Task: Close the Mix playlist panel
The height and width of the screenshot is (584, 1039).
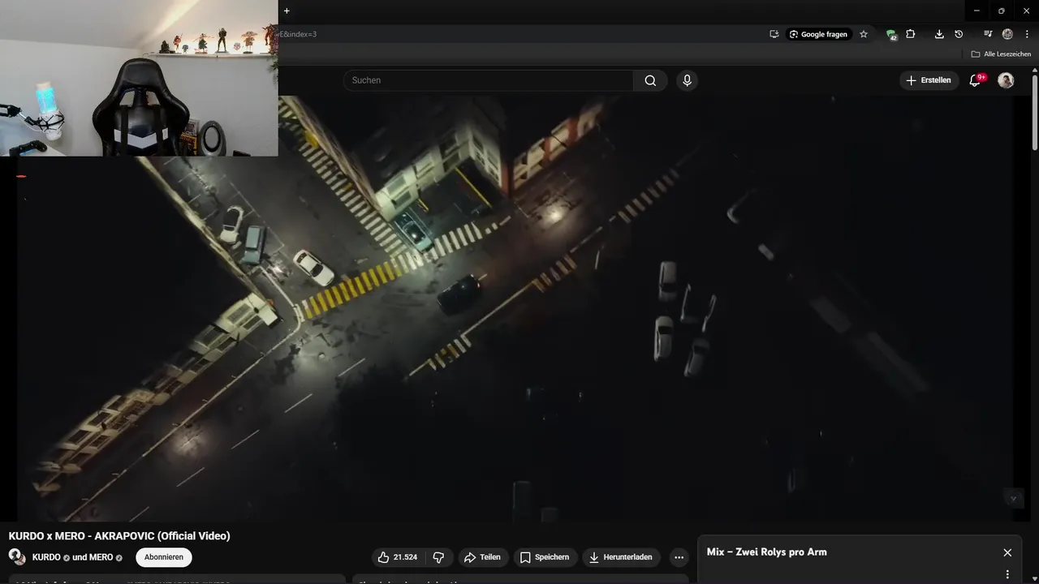Action: pyautogui.click(x=1007, y=552)
